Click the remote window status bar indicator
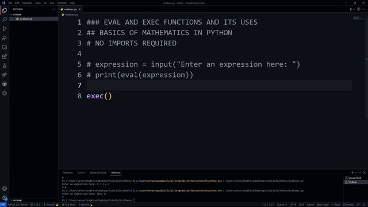Screen dimensions: 368x207 point(3,205)
